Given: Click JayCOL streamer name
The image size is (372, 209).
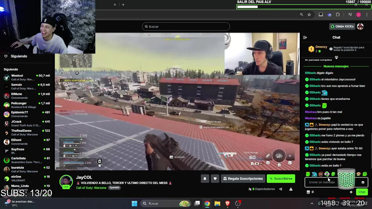Looking at the screenshot, I should pyautogui.click(x=84, y=177).
